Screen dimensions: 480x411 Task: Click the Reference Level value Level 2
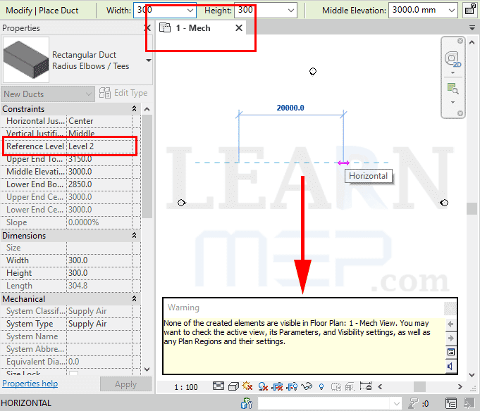(99, 146)
